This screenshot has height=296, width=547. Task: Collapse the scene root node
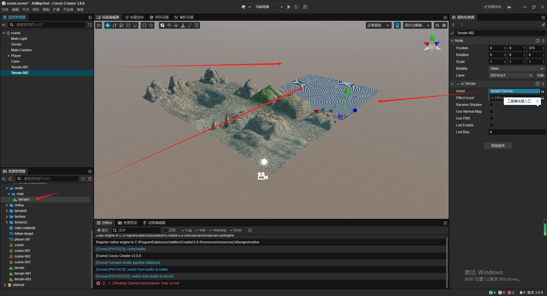[x=4, y=33]
